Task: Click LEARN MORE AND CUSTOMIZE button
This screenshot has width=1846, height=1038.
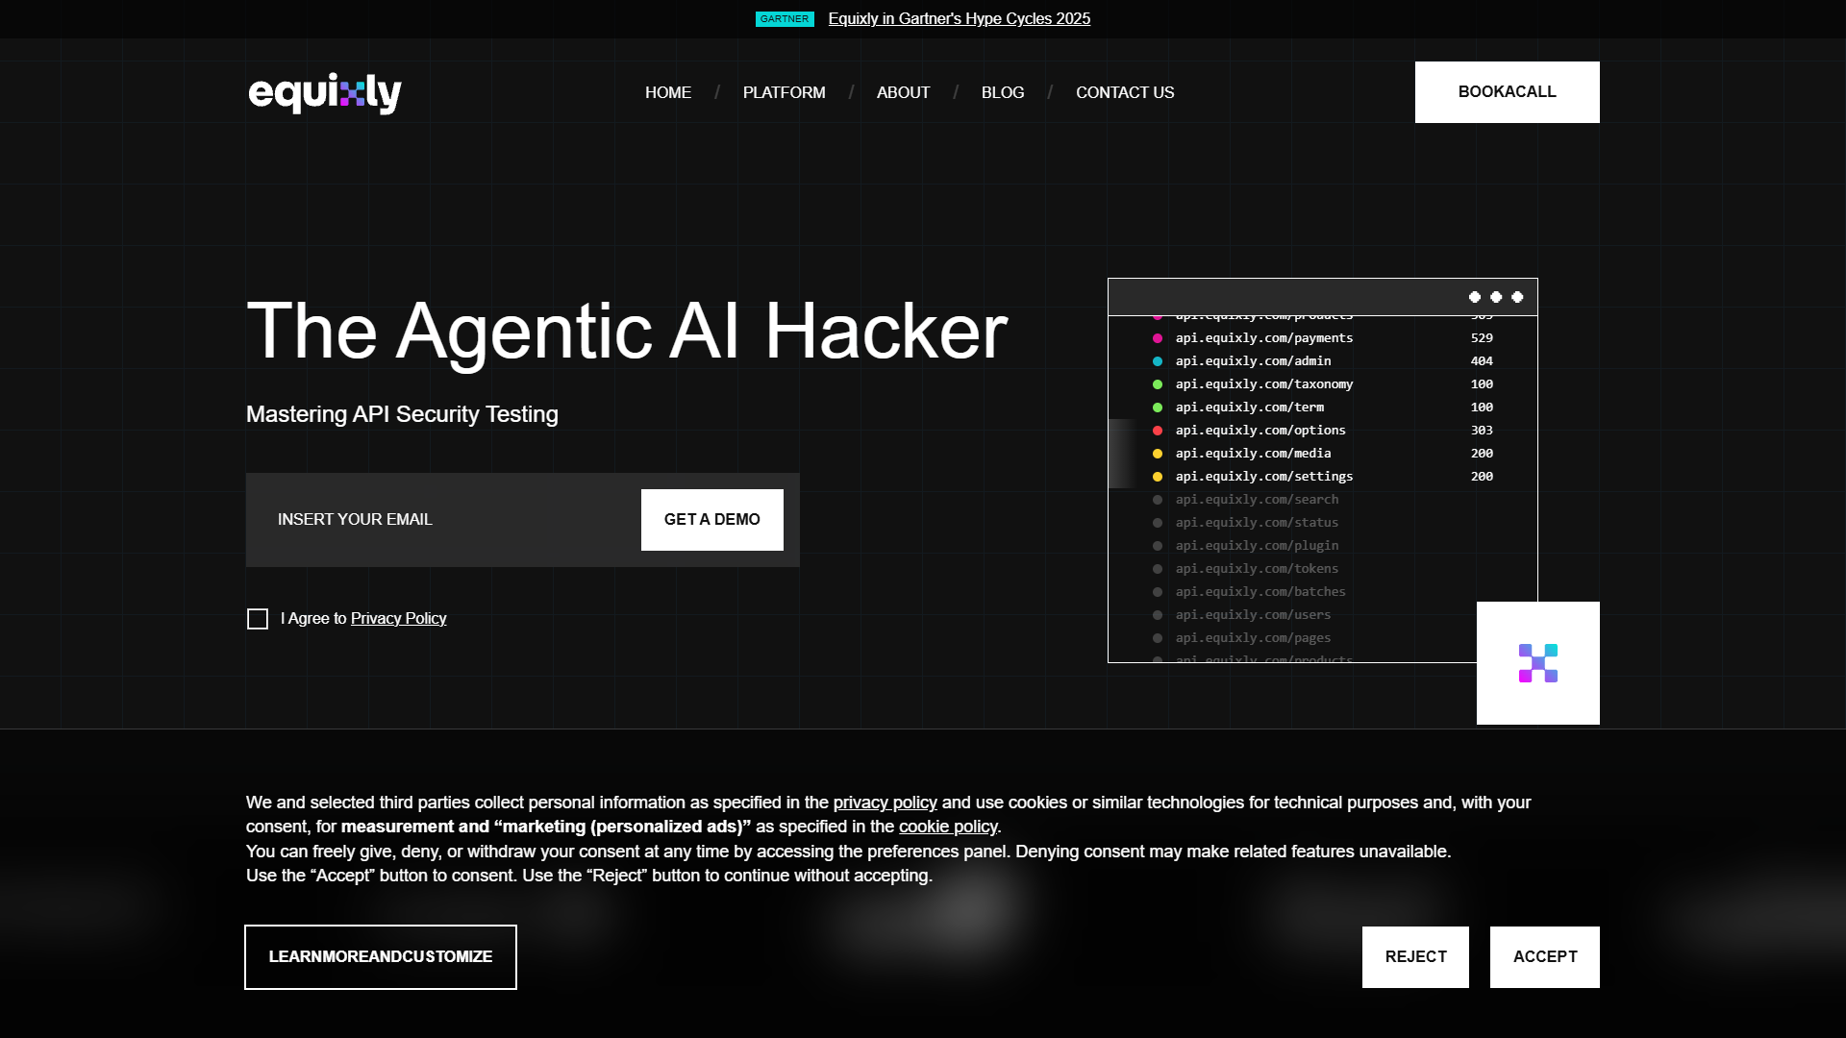Action: [381, 957]
